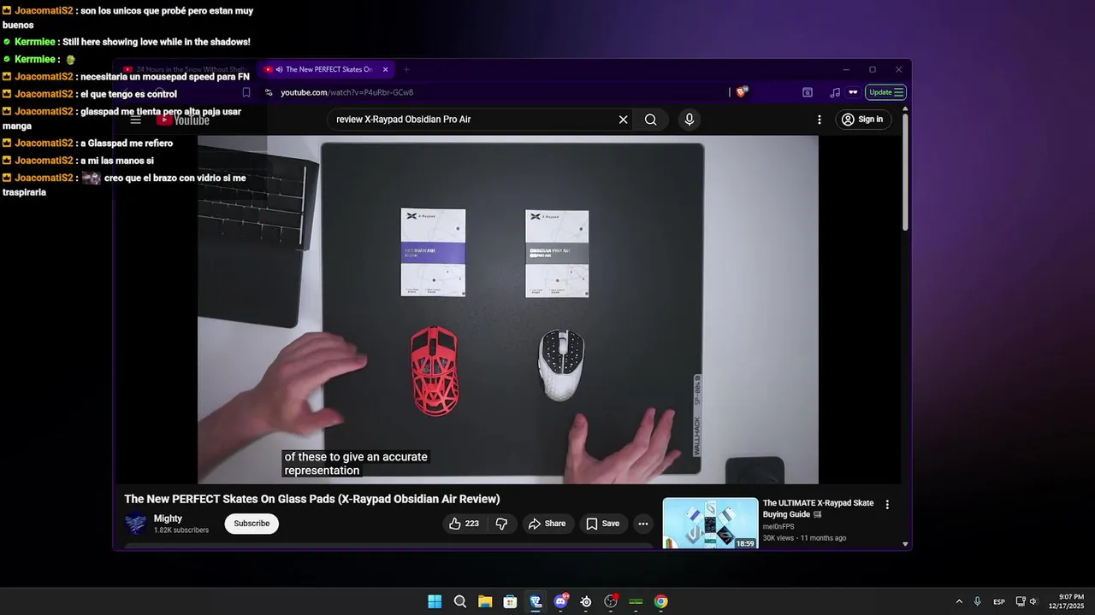Click the Share button
Viewport: 1095px width, 615px height.
547,524
